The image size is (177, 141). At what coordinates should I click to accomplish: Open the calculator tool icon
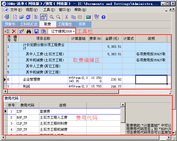pyautogui.click(x=88, y=17)
